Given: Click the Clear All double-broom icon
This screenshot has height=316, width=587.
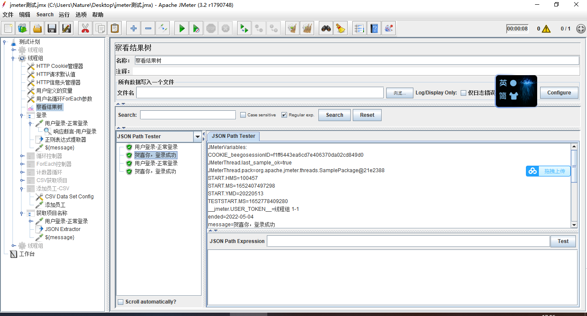Looking at the screenshot, I should point(307,28).
